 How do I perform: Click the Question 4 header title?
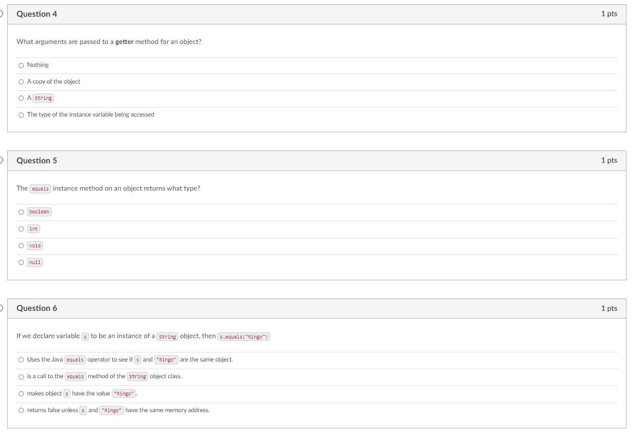pos(37,14)
